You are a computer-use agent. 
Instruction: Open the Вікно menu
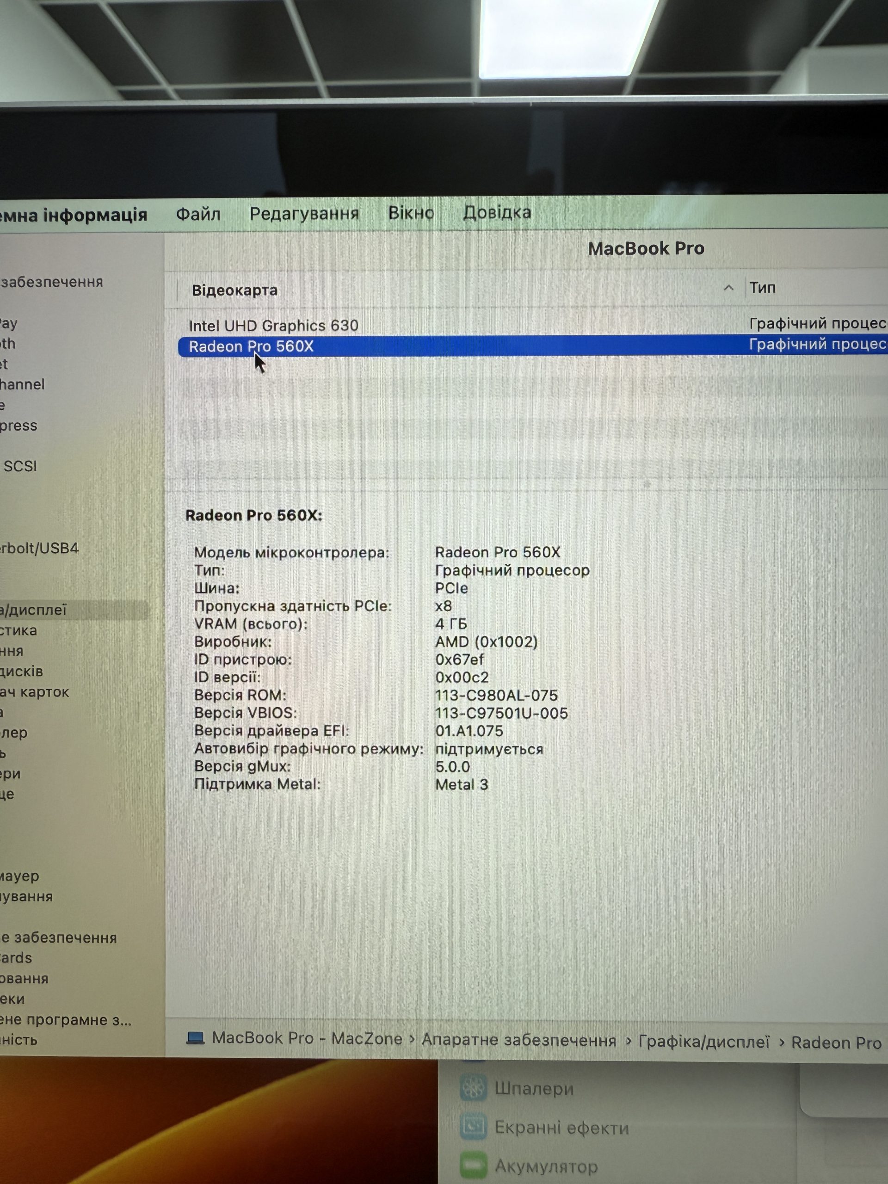[411, 212]
